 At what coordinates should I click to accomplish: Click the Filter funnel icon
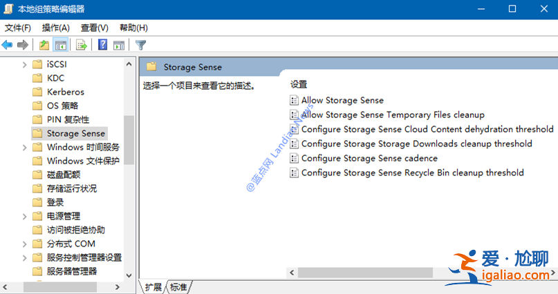click(141, 45)
